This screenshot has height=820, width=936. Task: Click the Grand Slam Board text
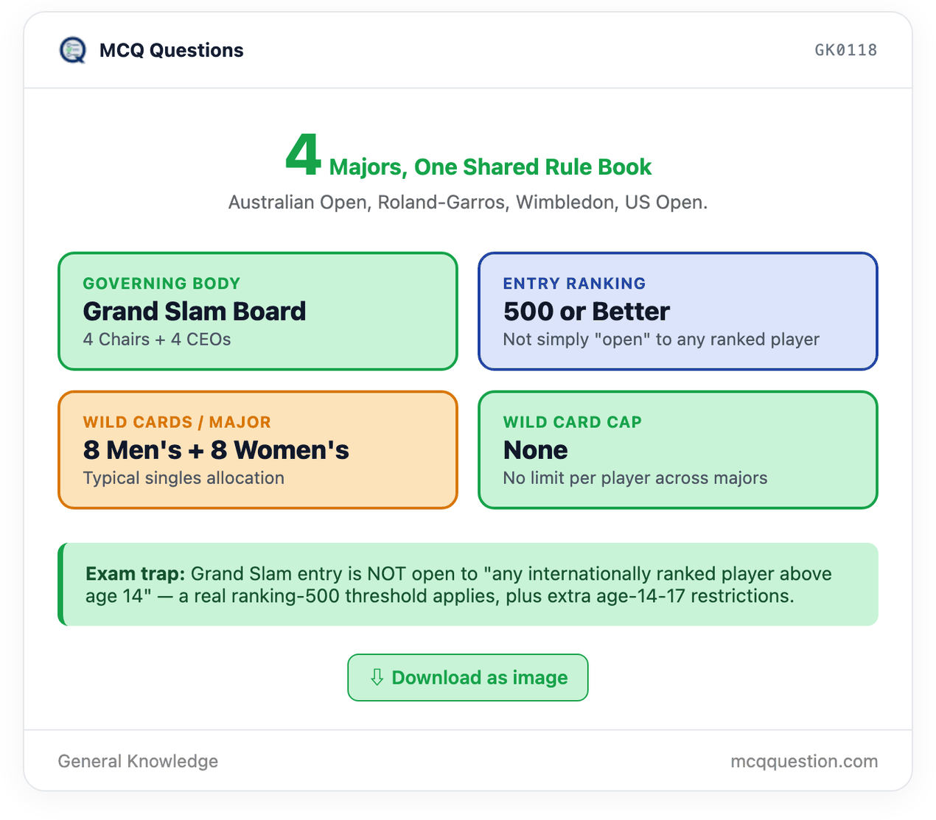(195, 312)
